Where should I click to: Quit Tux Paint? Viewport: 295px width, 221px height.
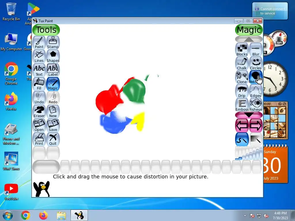coord(53,139)
